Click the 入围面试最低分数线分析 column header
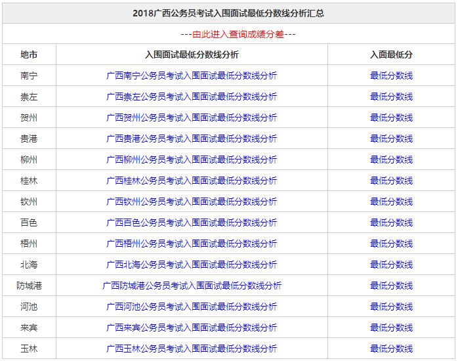 192,54
